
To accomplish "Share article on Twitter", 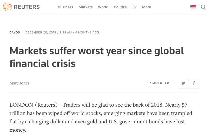I will (x=183, y=83).
